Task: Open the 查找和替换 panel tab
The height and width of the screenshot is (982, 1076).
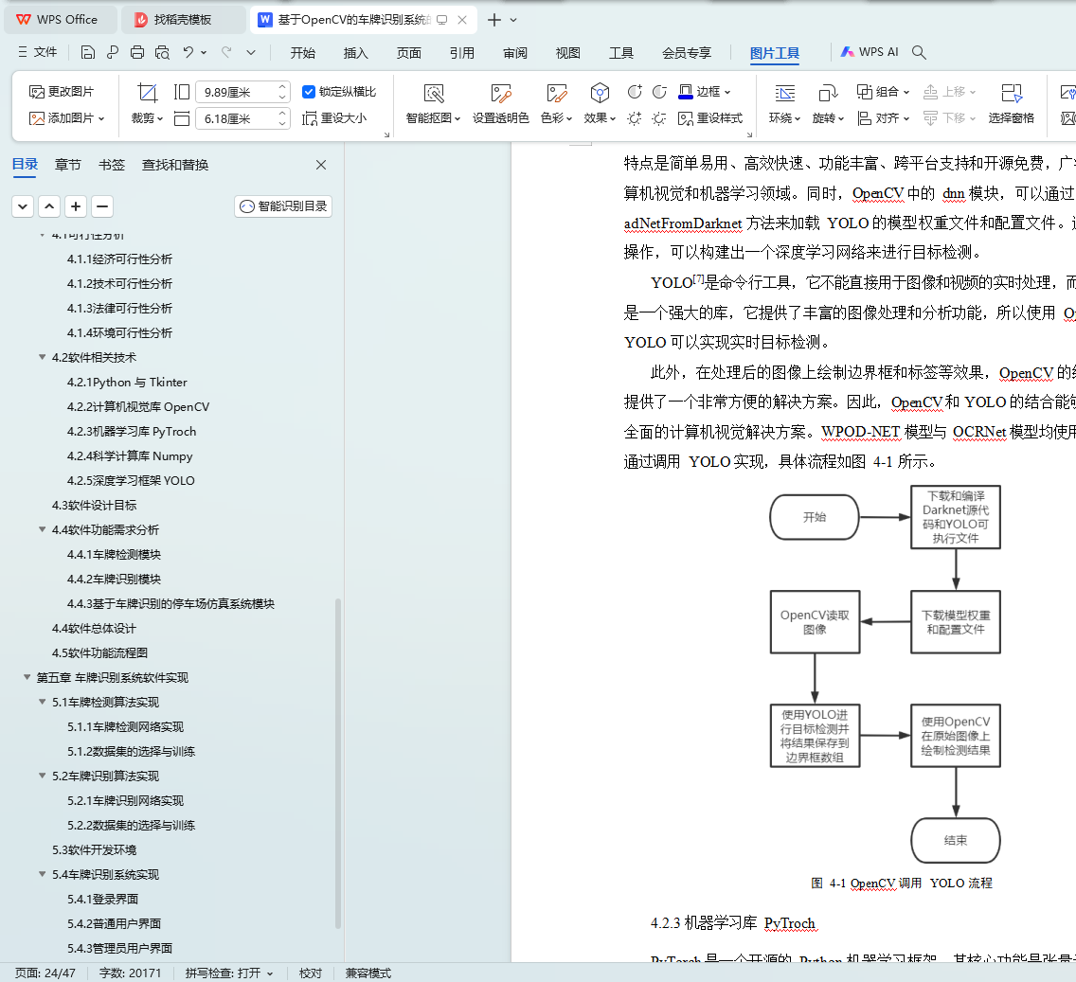Action: [x=175, y=165]
